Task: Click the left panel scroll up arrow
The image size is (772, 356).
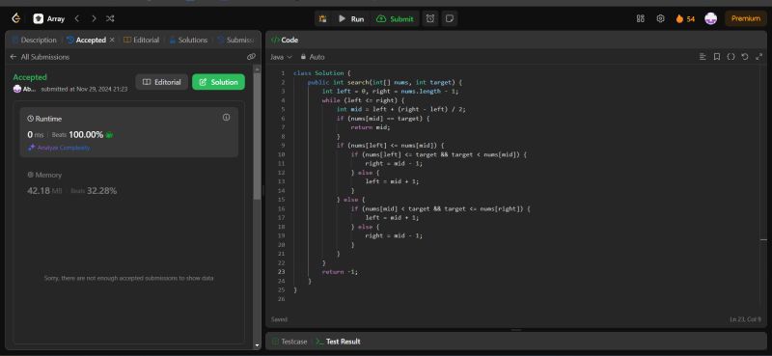Action: click(257, 69)
